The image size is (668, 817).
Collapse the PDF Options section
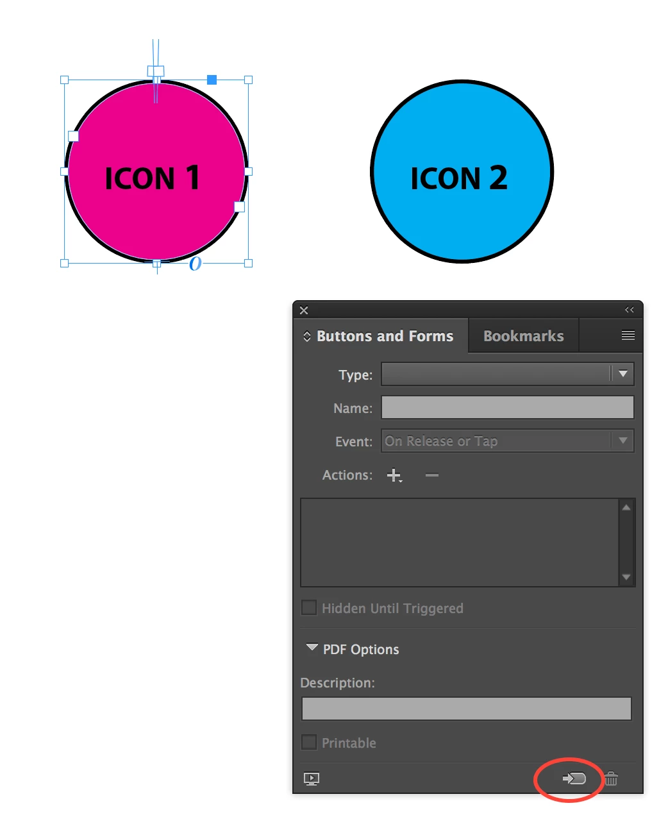click(312, 648)
